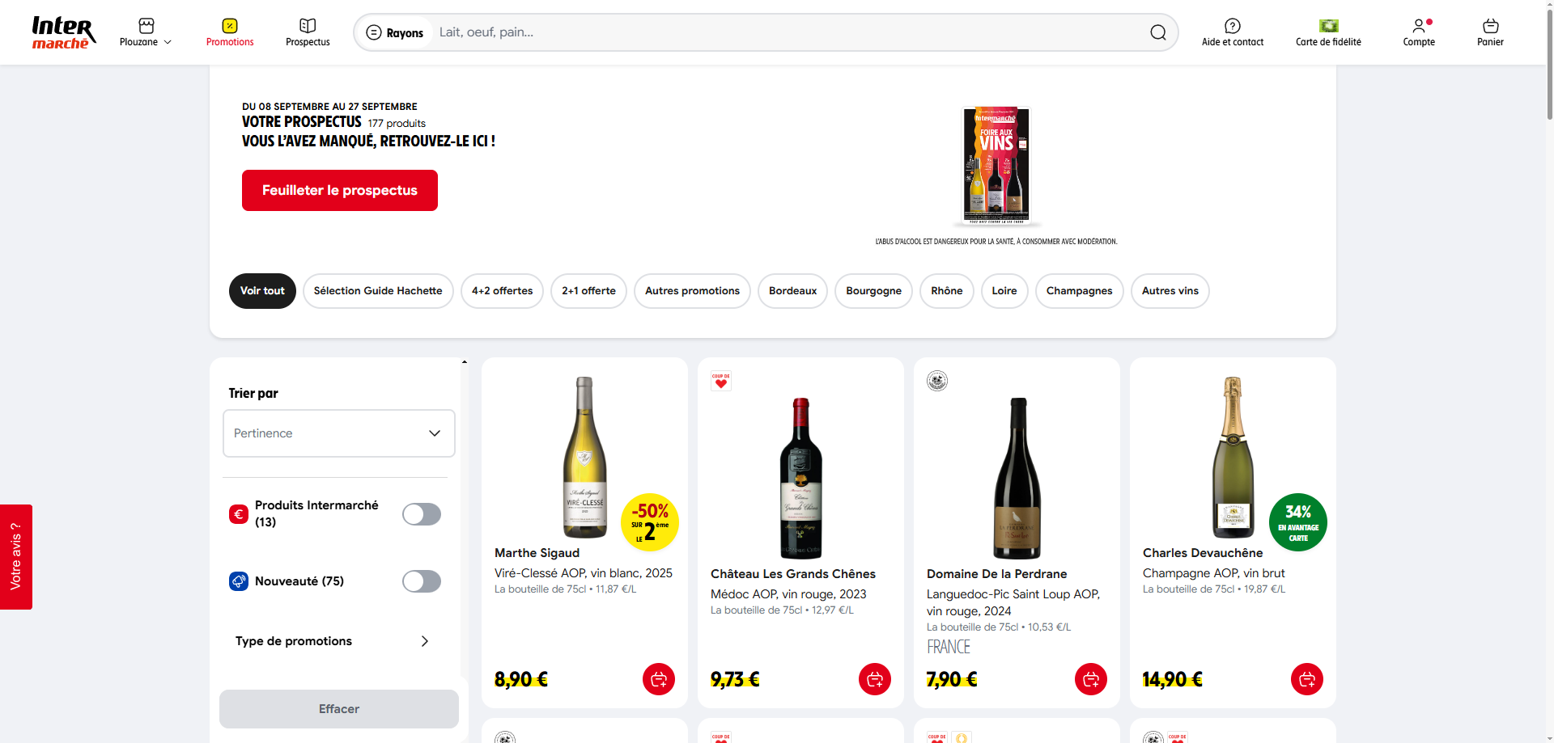This screenshot has height=743, width=1554.
Task: Toggle Produits Intermarché switch
Action: point(422,514)
